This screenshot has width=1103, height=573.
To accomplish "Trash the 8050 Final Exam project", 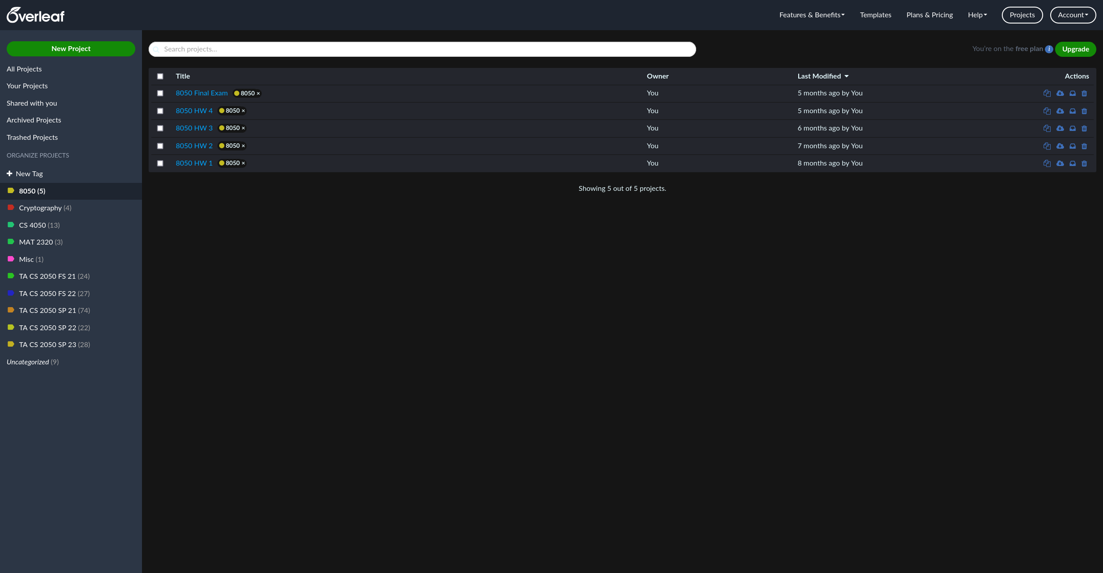I will click(1084, 93).
